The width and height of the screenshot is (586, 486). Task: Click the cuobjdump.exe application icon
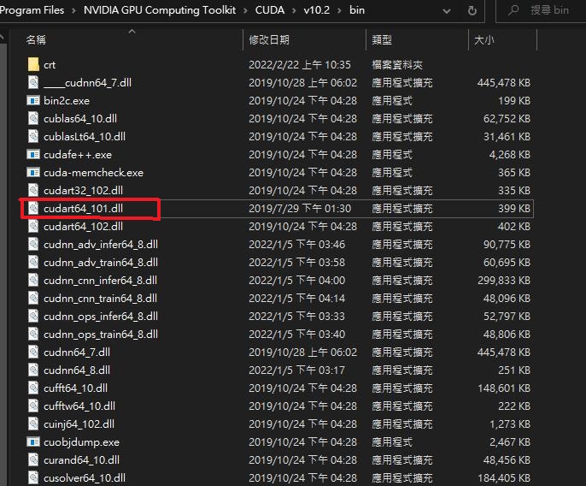33,442
